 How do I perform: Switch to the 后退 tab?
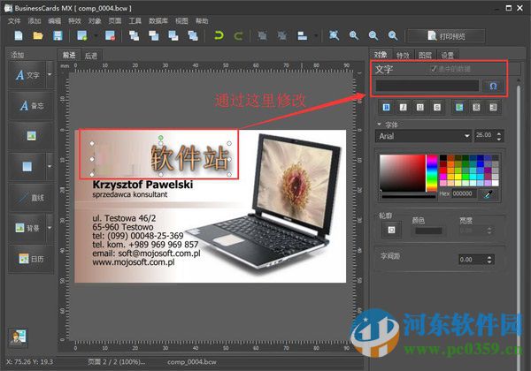click(x=91, y=56)
